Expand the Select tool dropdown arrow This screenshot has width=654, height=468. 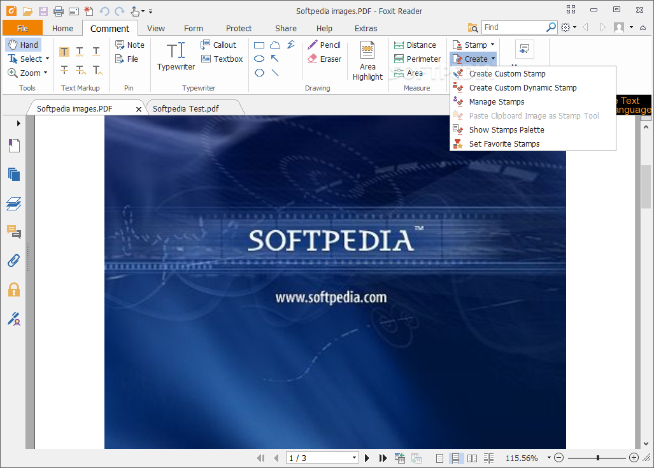[x=47, y=59]
